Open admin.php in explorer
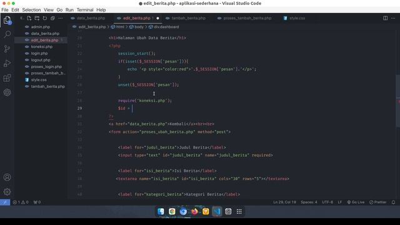The width and height of the screenshot is (400, 225). point(41,27)
